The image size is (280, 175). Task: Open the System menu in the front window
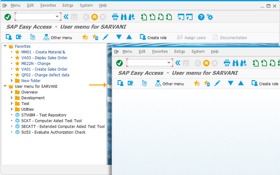pos(198,52)
